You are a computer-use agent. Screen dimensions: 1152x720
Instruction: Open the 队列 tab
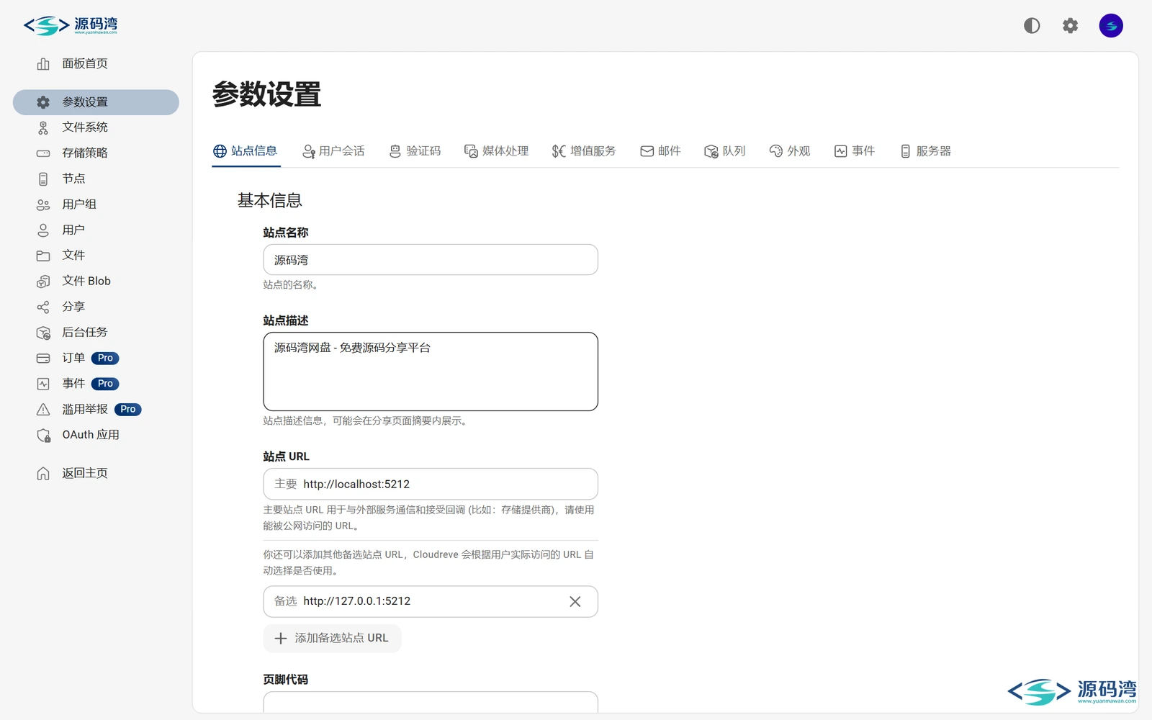click(x=724, y=151)
